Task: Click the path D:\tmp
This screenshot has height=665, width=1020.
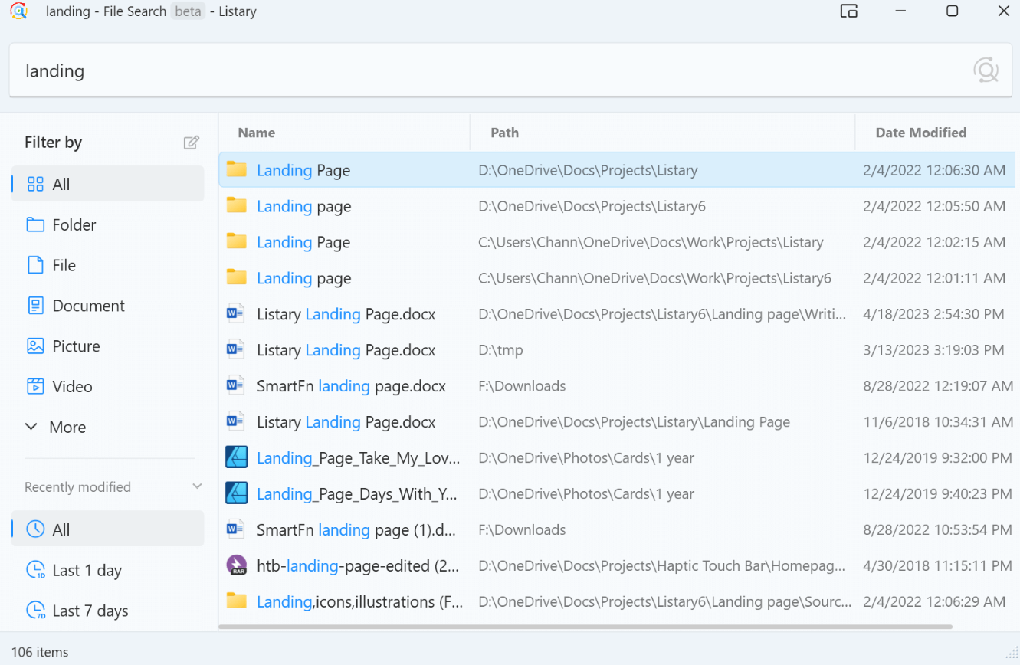Action: coord(500,350)
